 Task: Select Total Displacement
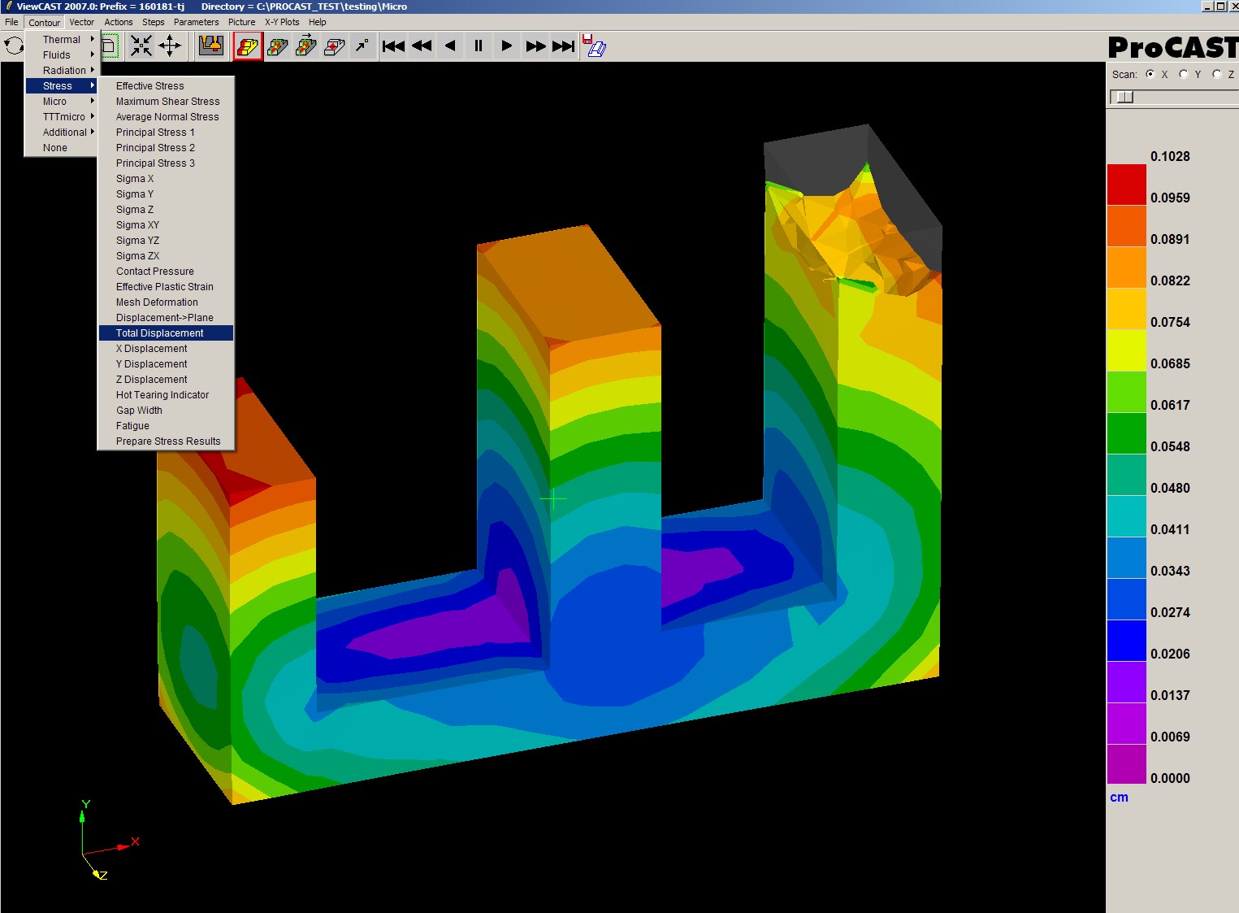point(166,333)
